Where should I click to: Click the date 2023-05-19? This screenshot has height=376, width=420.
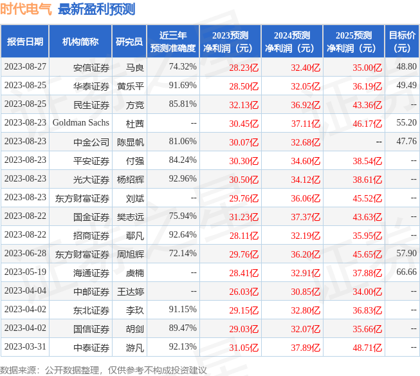(x=25, y=272)
